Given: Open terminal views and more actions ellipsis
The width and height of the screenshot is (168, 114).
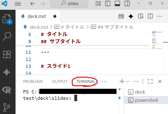Looking at the screenshot, I should (x=136, y=82).
